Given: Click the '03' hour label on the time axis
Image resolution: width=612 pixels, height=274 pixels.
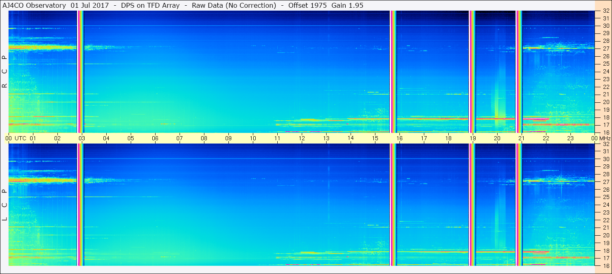Looking at the screenshot, I should click(82, 138).
